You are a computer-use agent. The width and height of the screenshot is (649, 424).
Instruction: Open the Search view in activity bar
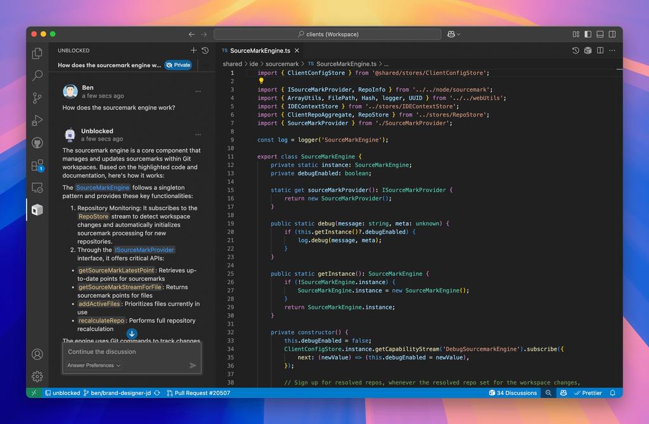coord(37,75)
